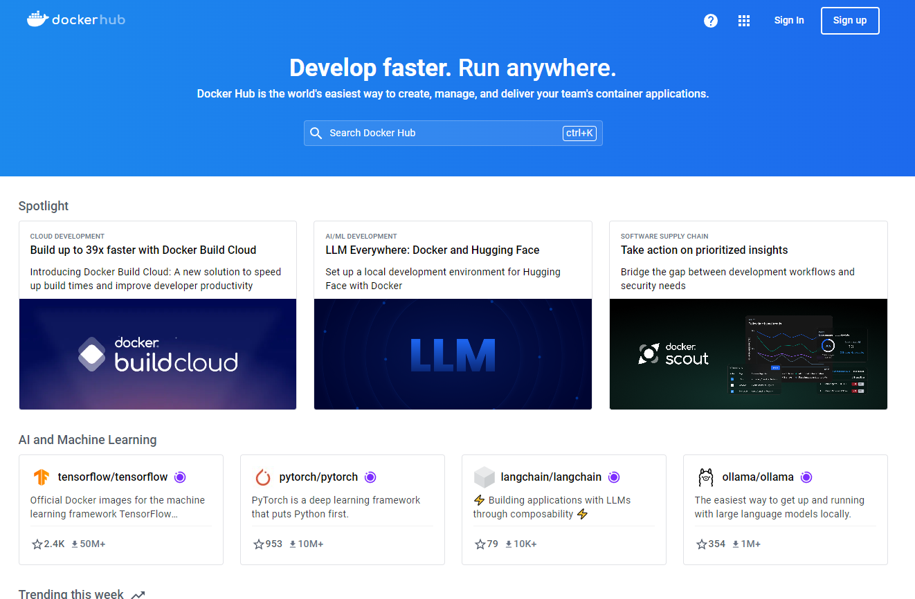This screenshot has width=915, height=599.
Task: Click the star icon on tensorflow card
Action: (37, 544)
